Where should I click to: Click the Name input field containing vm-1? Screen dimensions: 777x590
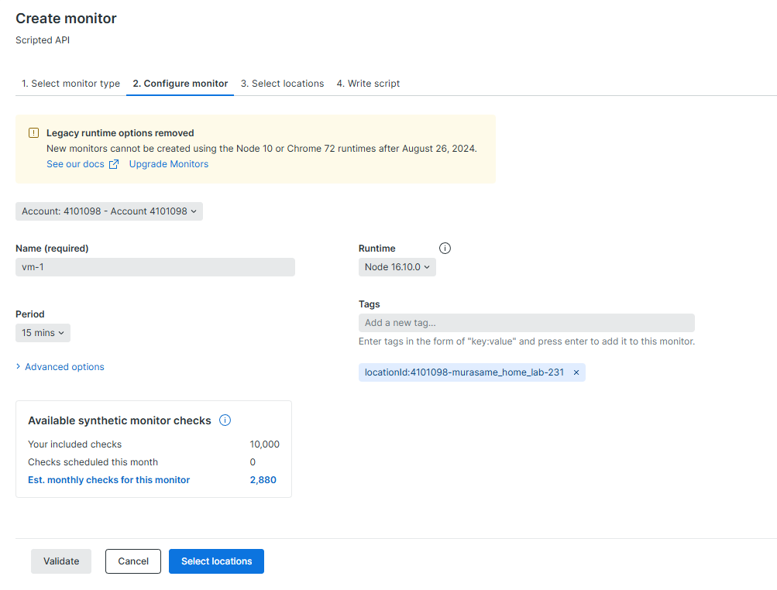coord(155,267)
